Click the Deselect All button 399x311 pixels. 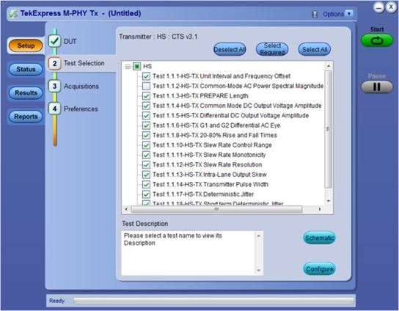(x=230, y=49)
